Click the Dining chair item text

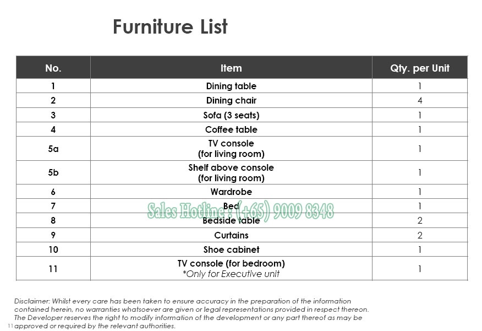231,100
